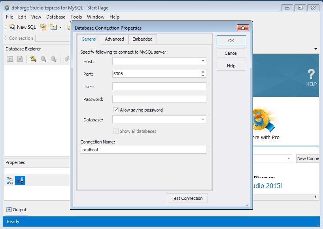The width and height of the screenshot is (323, 229).
Task: Open the View menu
Action: tap(36, 17)
